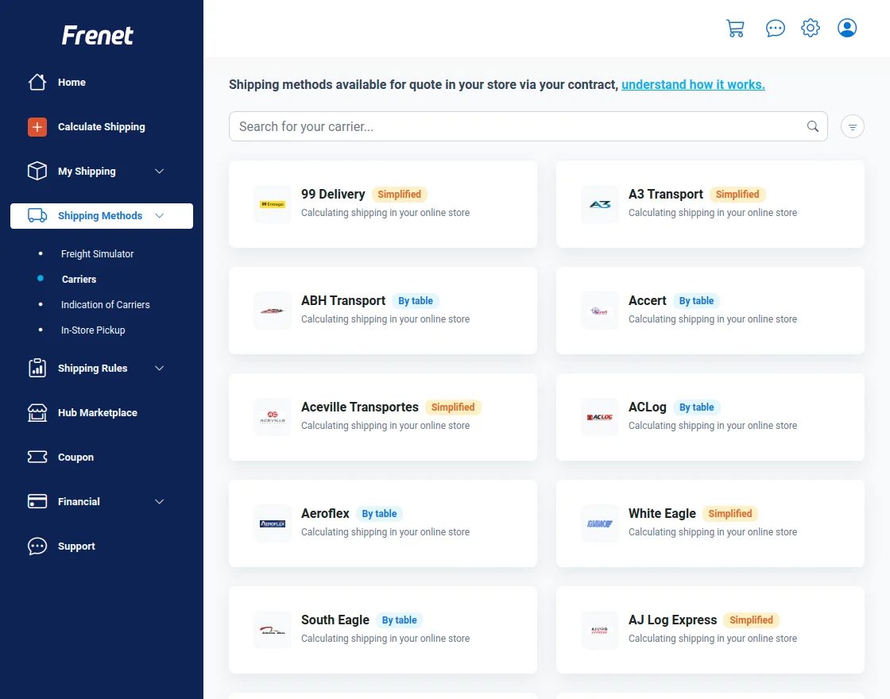Open the White Eagle carrier name
Viewport: 890px width, 699px height.
(x=662, y=513)
